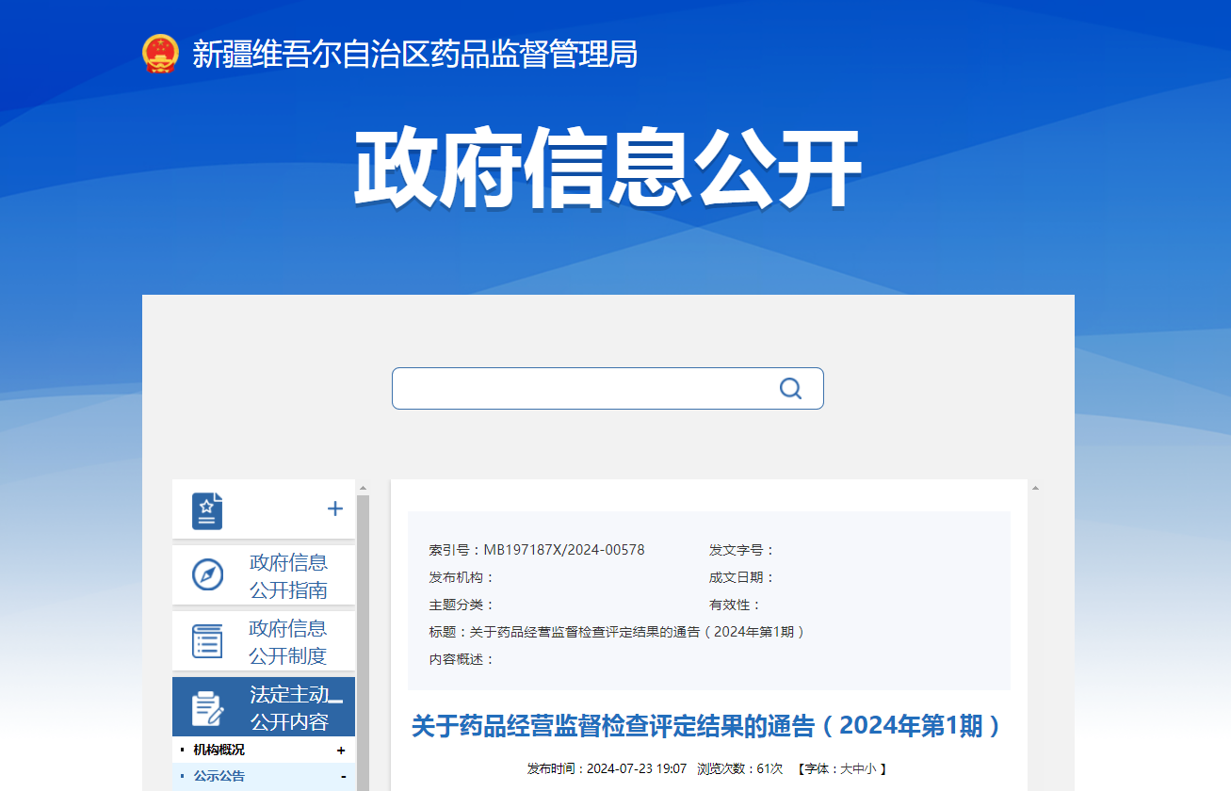Expand the 机构概况 submenu plus sign
Viewport: 1231px width, 791px height.
coord(341,751)
